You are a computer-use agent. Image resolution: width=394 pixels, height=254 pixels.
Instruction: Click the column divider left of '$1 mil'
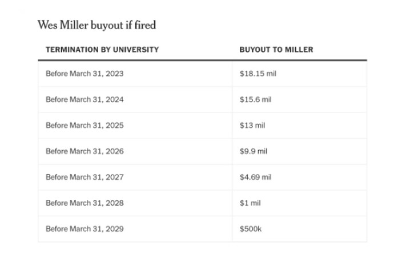click(232, 203)
